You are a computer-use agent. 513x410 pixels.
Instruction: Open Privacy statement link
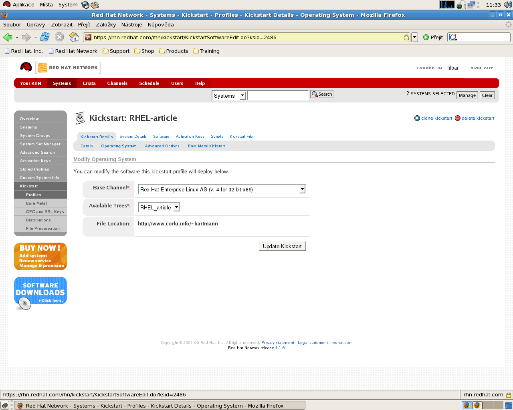pos(278,343)
